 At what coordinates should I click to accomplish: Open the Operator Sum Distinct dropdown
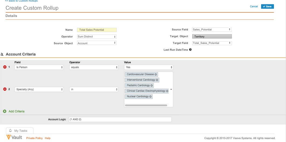pos(97,37)
